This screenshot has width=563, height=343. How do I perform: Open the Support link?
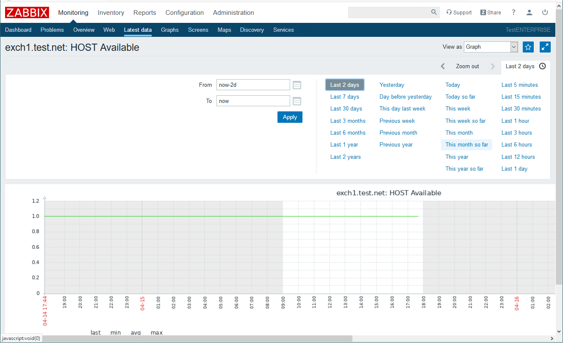click(459, 13)
